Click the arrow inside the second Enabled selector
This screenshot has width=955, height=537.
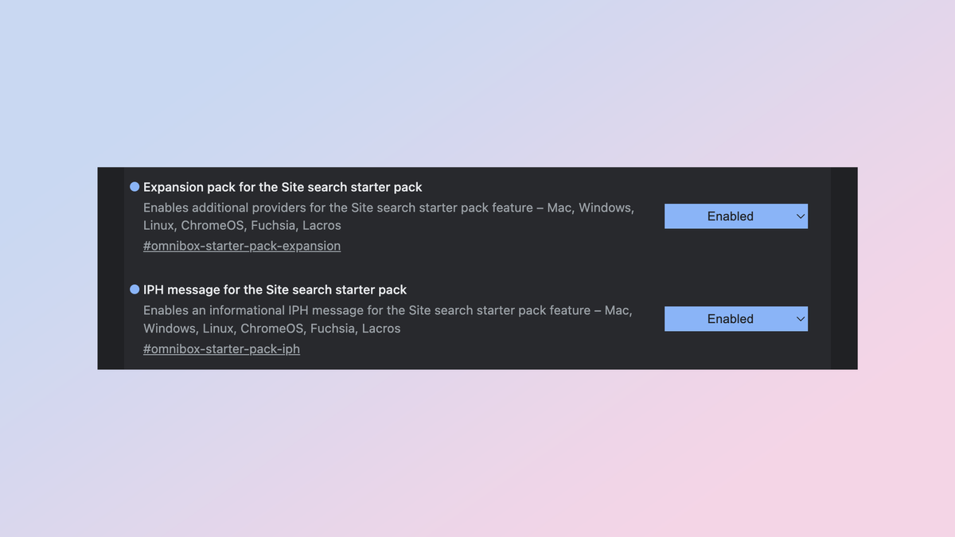point(799,318)
